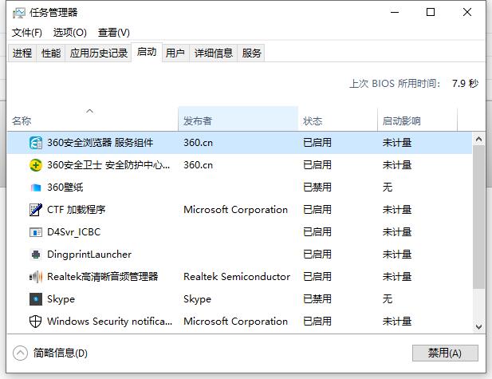The image size is (492, 379).
Task: Click the DingprintLauncher printer icon
Action: pos(35,255)
